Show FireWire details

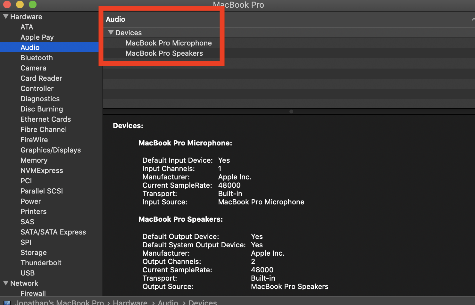(x=34, y=140)
